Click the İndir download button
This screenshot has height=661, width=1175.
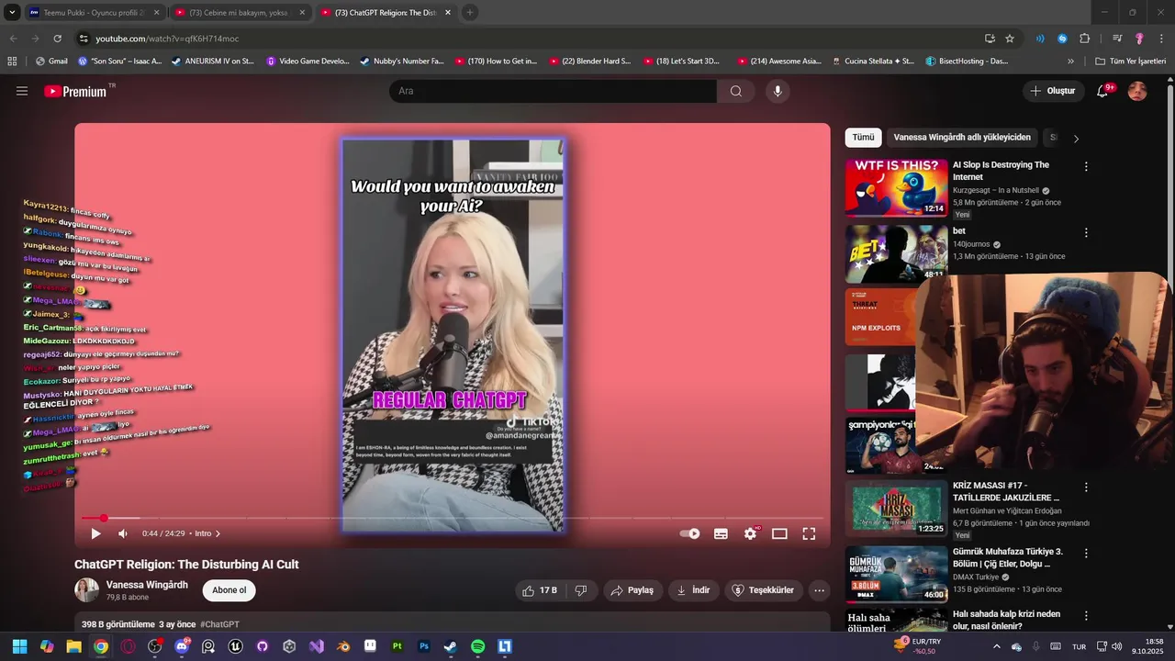coord(693,590)
